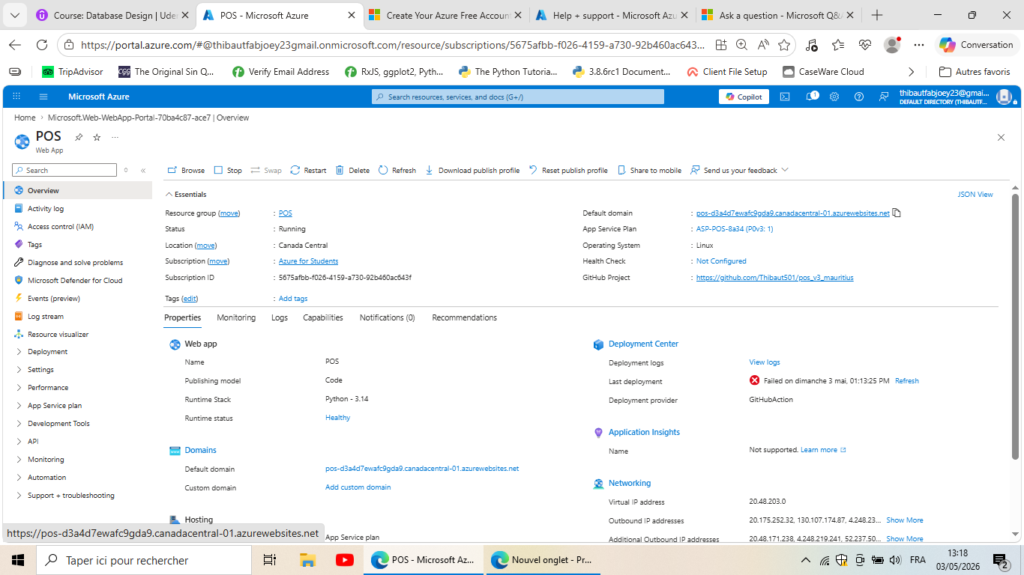Switch to the Logs tab
This screenshot has height=575, width=1024.
(280, 317)
